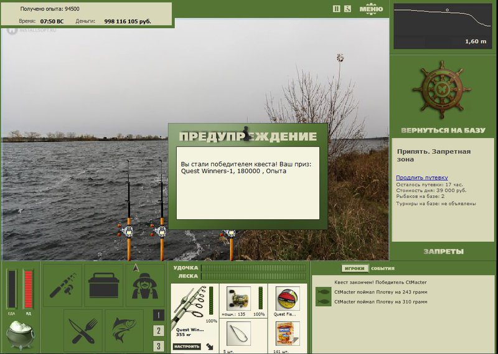Screen dimensions: 498x354
Task: Select the Quest Winners rod image
Action: [189, 305]
